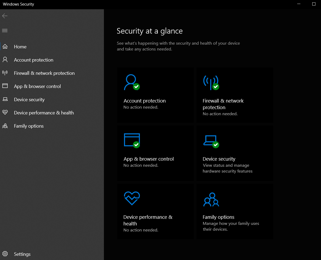The width and height of the screenshot is (321, 260).
Task: Click the Home house icon in sidebar
Action: [x=5, y=47]
